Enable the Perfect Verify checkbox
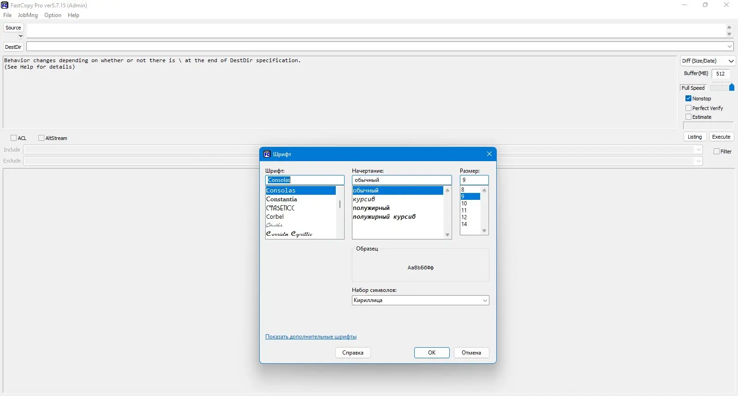This screenshot has height=396, width=738. pos(688,108)
